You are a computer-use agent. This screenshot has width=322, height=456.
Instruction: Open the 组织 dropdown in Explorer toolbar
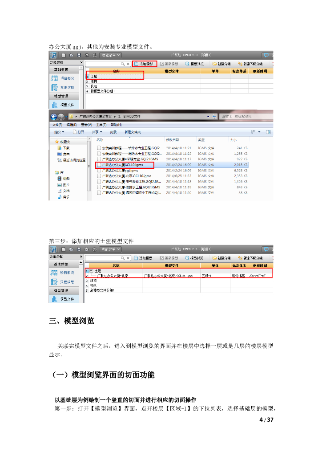tap(59, 132)
